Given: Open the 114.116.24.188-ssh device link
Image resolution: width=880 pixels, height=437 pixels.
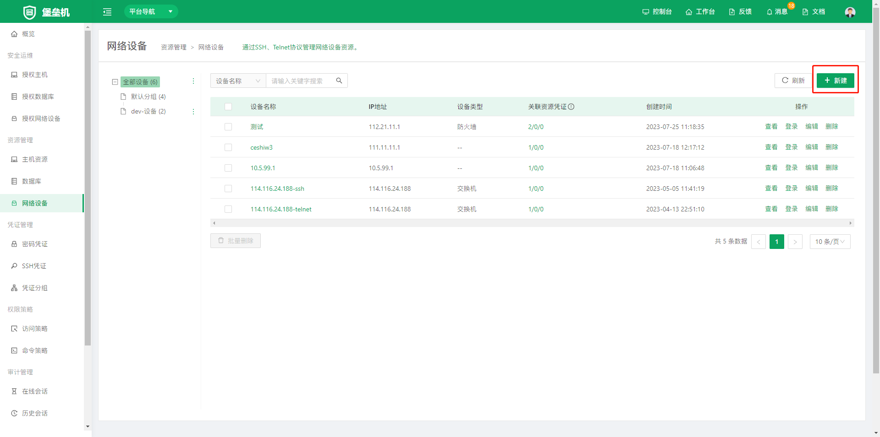Looking at the screenshot, I should tap(277, 189).
